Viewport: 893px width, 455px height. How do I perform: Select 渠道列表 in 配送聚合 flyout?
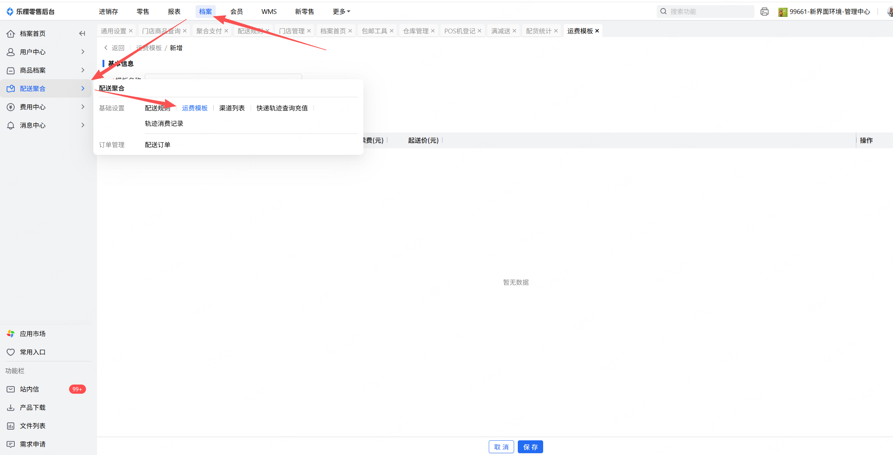pyautogui.click(x=232, y=108)
